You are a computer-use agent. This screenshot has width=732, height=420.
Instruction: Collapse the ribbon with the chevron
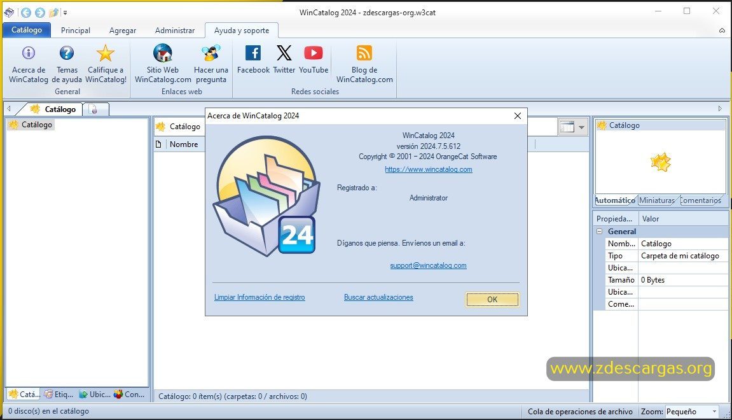pos(722,31)
